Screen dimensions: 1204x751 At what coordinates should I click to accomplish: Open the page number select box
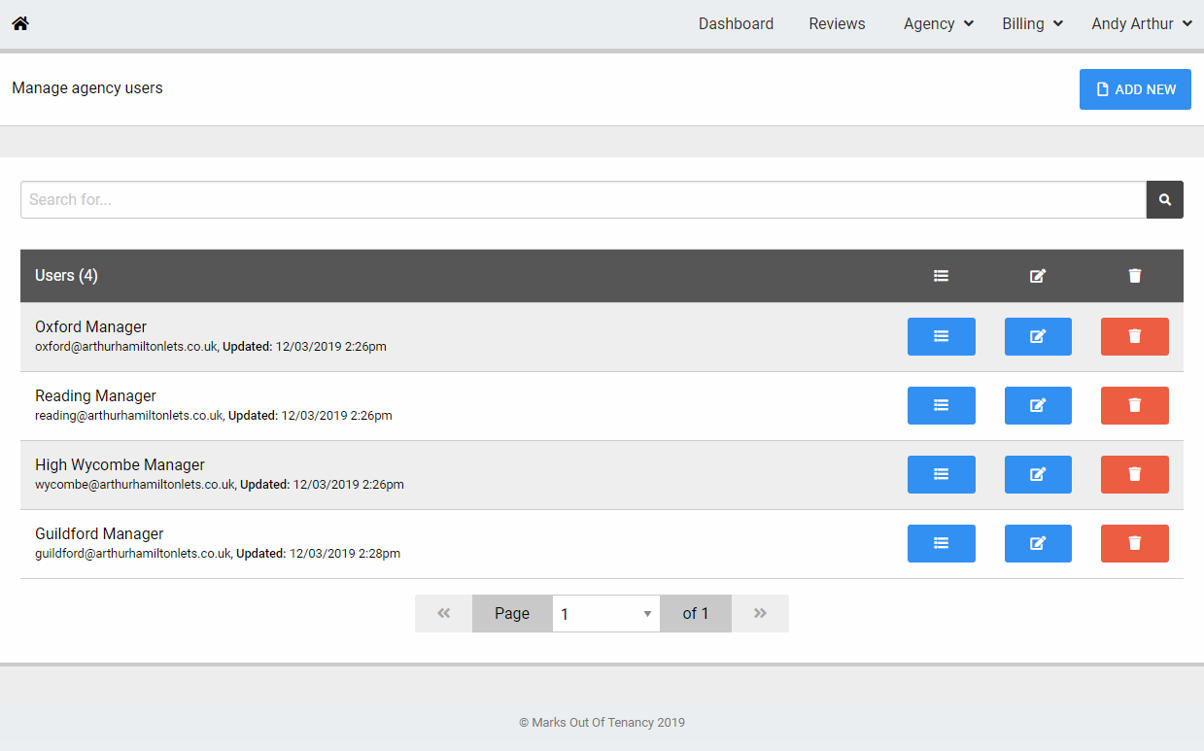click(605, 614)
